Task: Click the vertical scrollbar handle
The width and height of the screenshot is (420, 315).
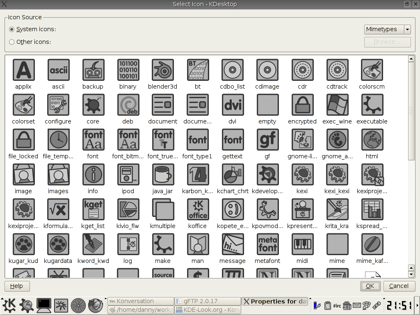Action: [411, 111]
